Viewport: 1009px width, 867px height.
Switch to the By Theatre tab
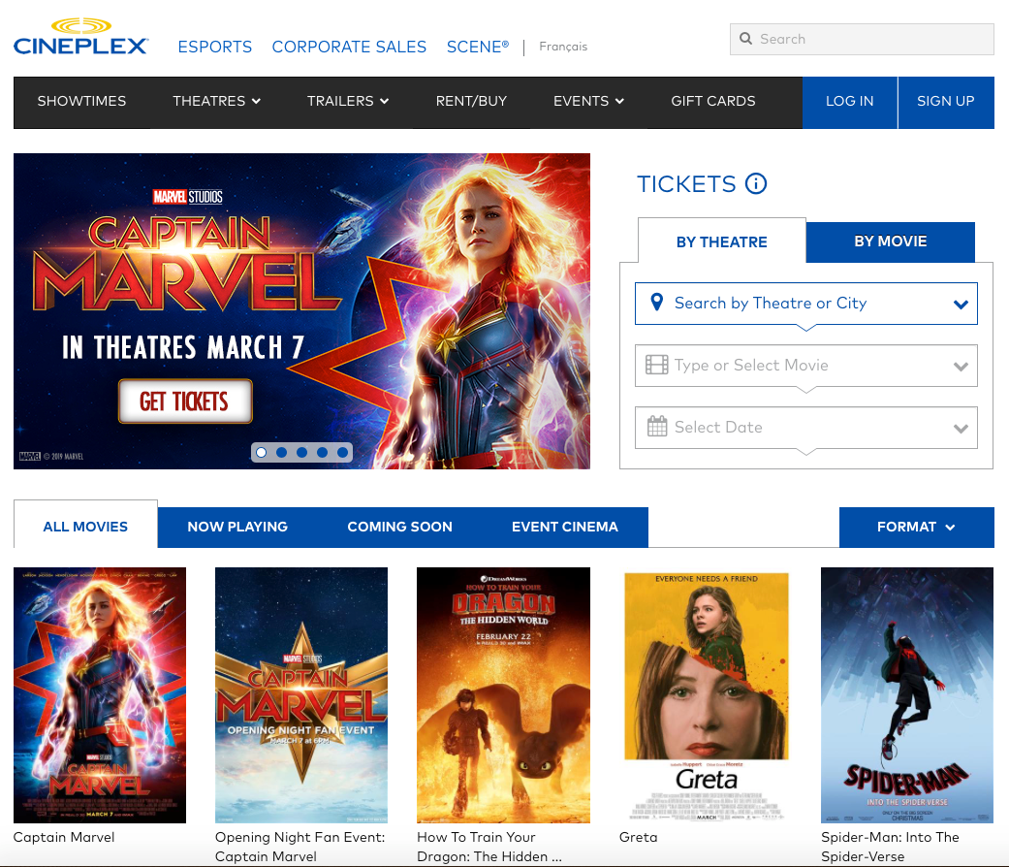722,242
